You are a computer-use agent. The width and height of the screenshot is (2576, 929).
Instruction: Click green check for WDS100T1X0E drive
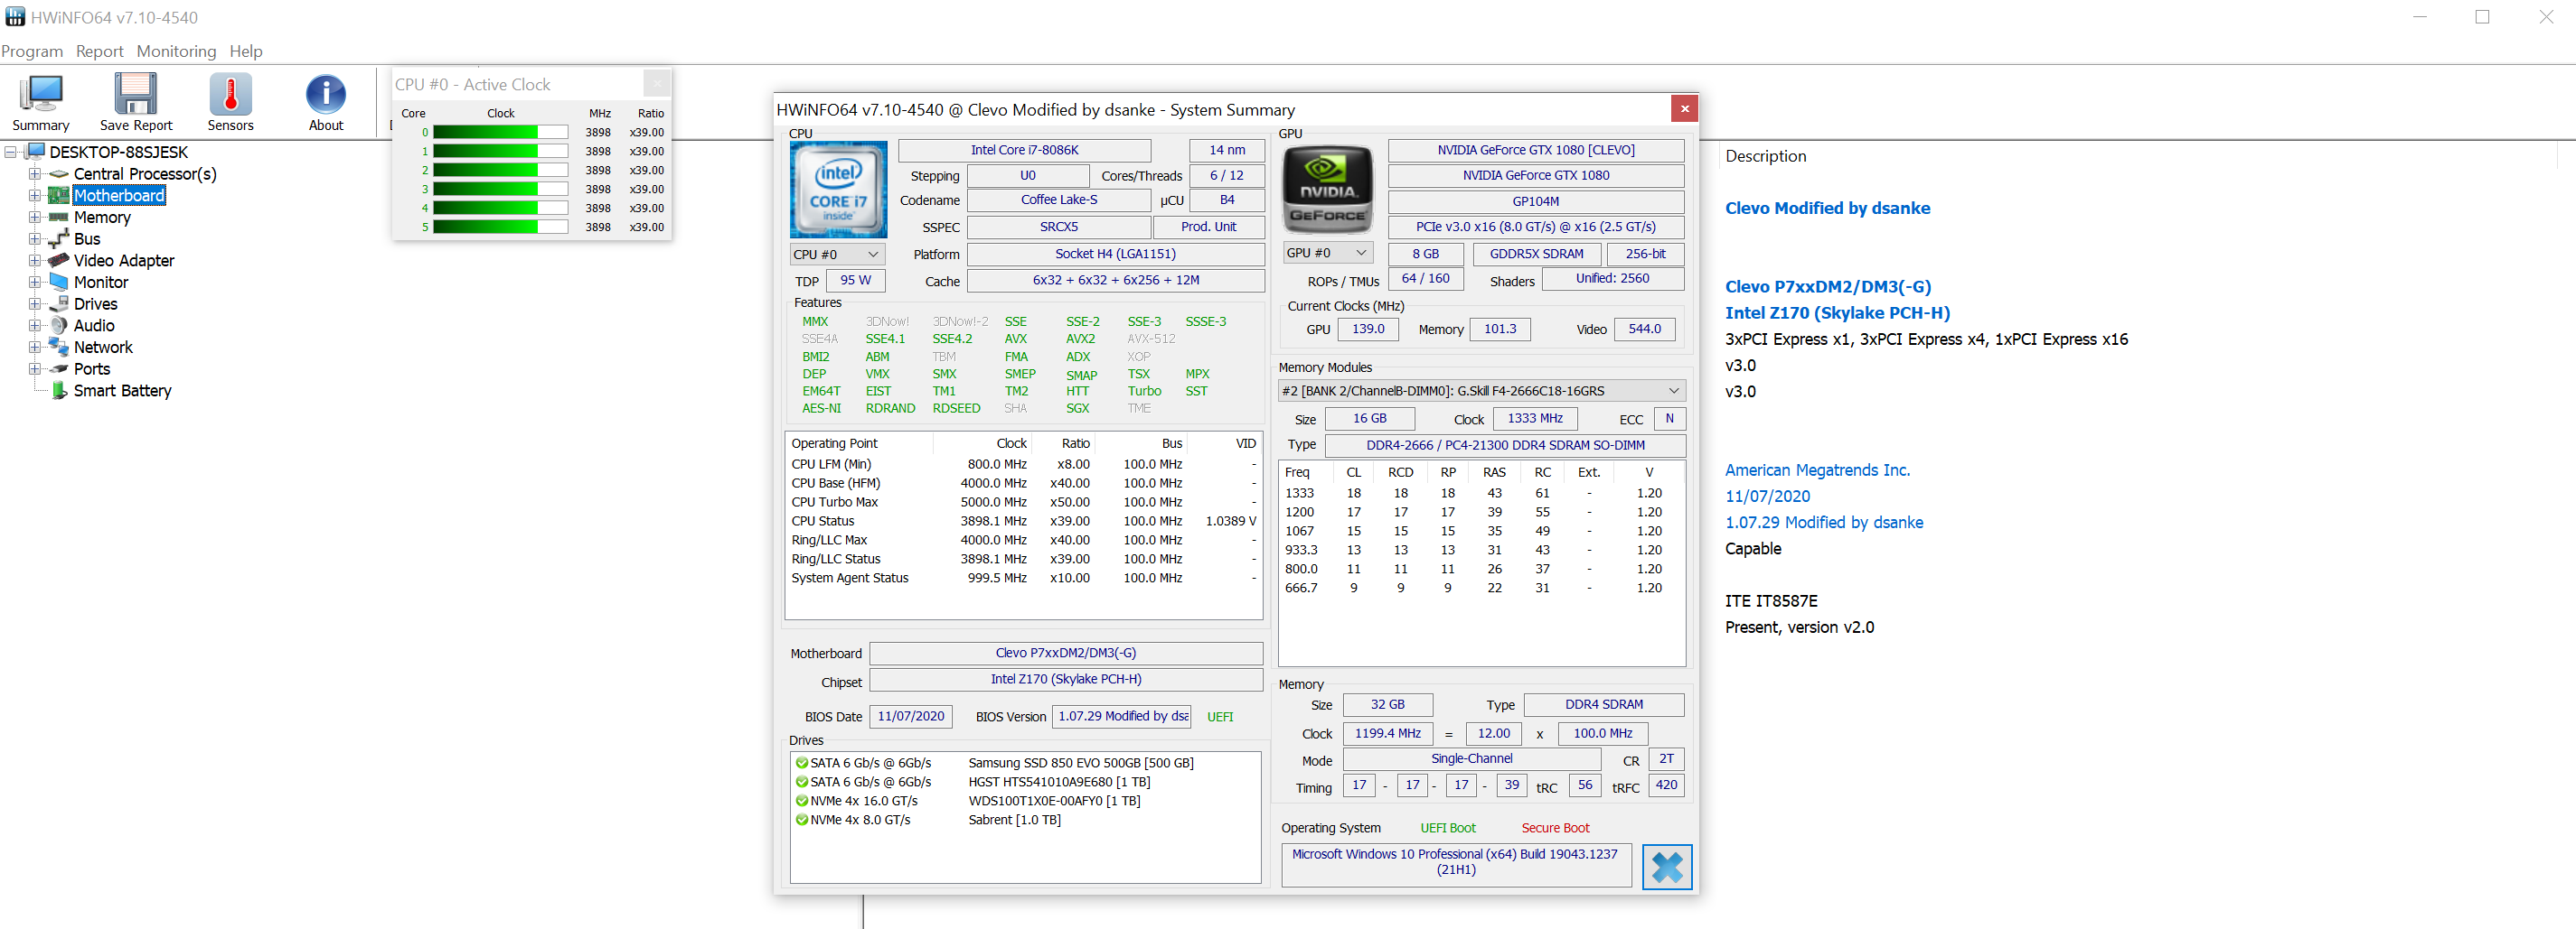(x=801, y=801)
